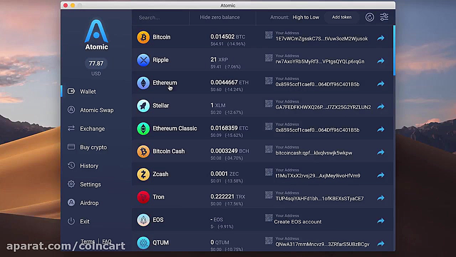This screenshot has width=456, height=257.
Task: Copy the Stellar address GA7FEDFKHWXQ26P
Action: 323,107
